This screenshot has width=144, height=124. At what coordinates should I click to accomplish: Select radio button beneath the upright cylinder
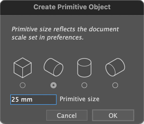tap(84, 85)
